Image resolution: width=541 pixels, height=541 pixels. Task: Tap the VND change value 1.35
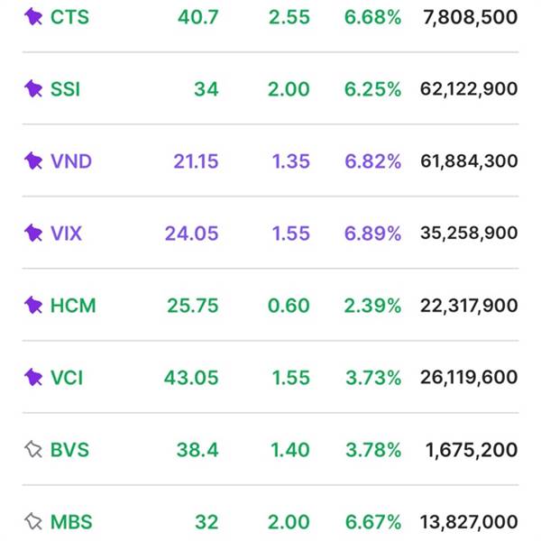point(290,160)
